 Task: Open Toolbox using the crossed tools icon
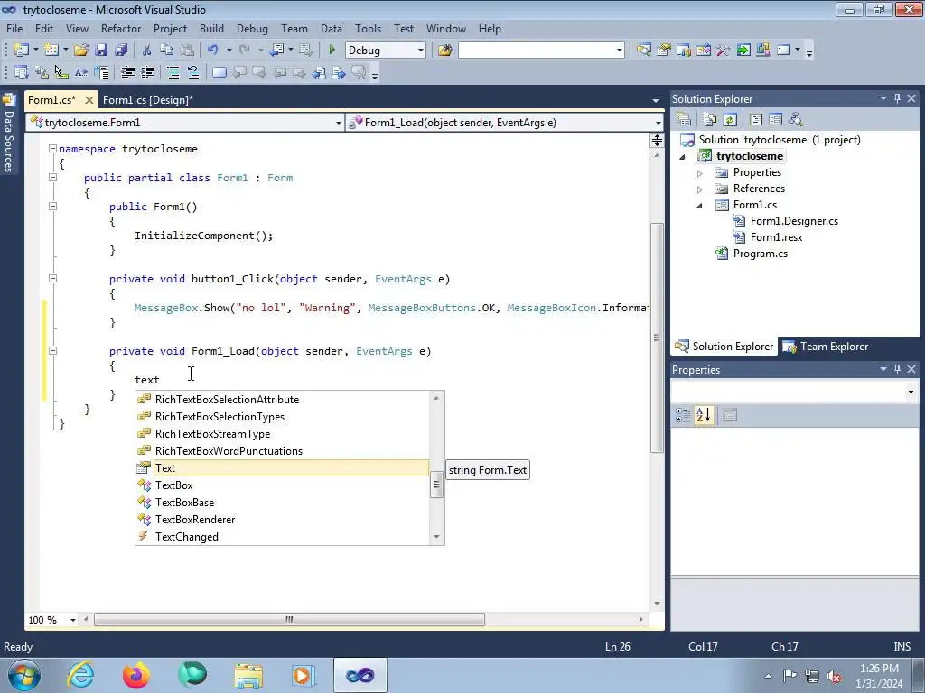724,51
